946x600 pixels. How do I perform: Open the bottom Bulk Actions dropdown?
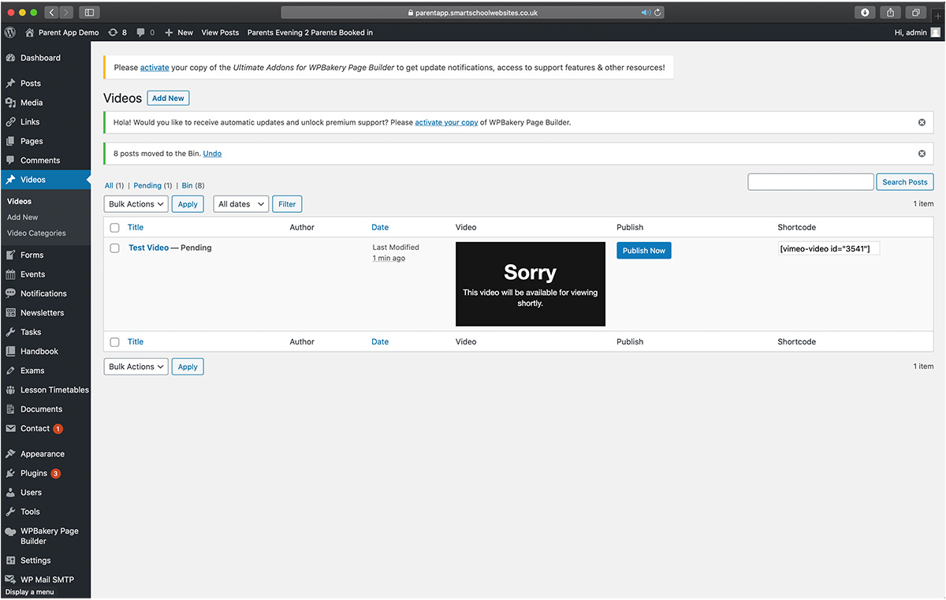(x=136, y=367)
